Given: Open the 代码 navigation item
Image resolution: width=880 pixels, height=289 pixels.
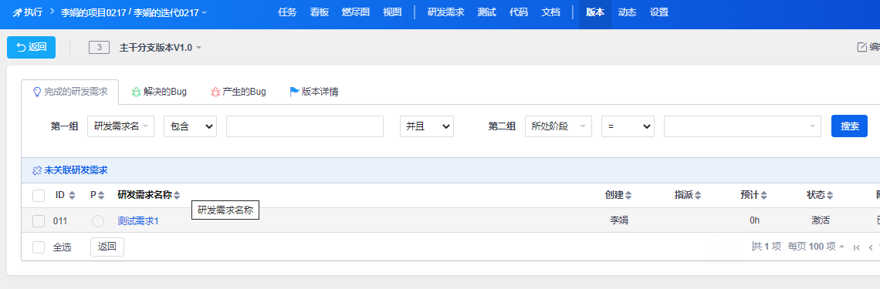Looking at the screenshot, I should point(519,12).
